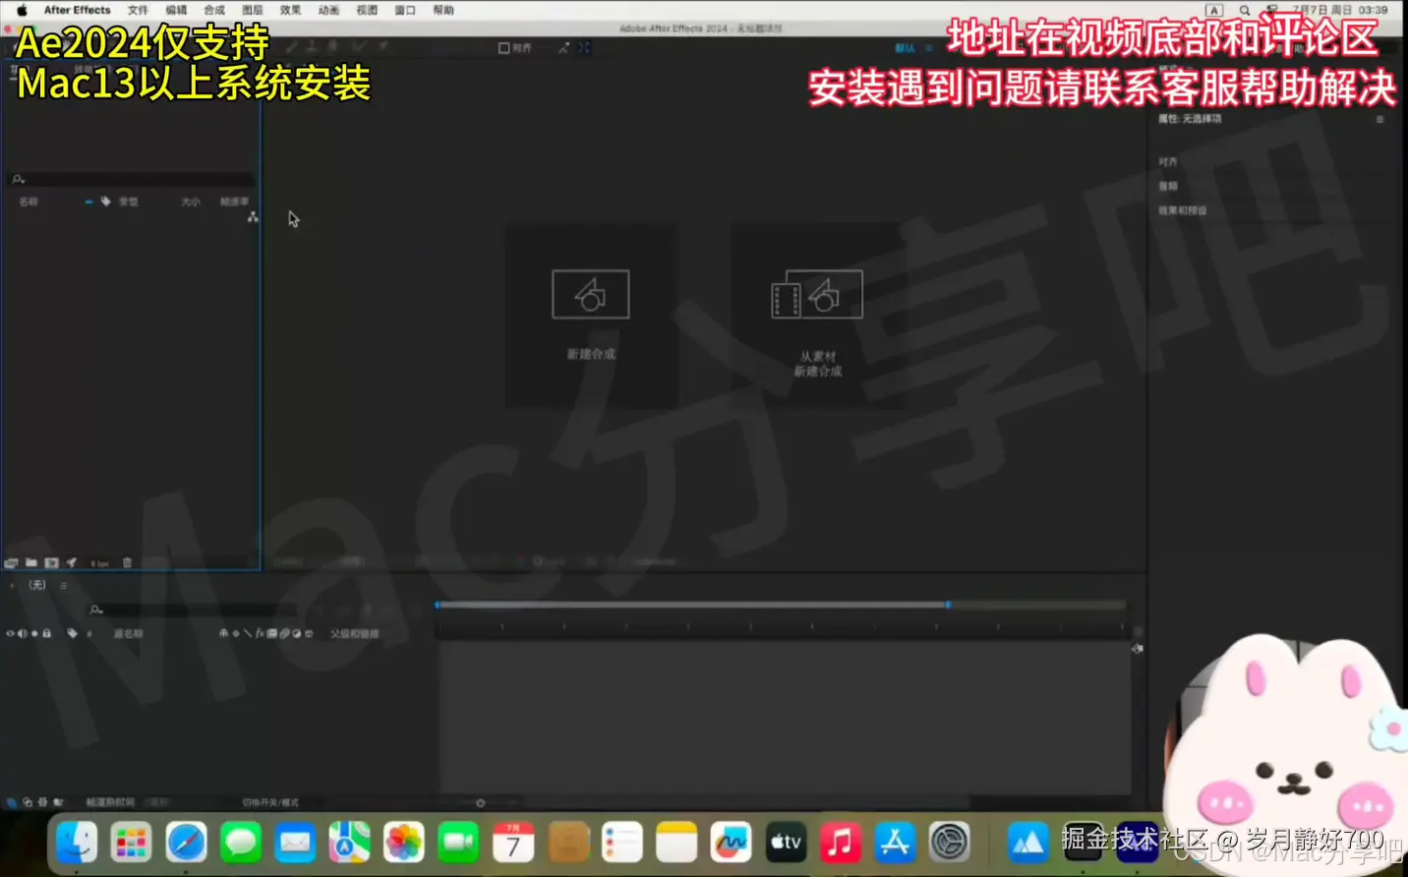Screen dimensions: 1408x877
Task: Open the 新建合成 (New Composition) icon
Action: 590,293
